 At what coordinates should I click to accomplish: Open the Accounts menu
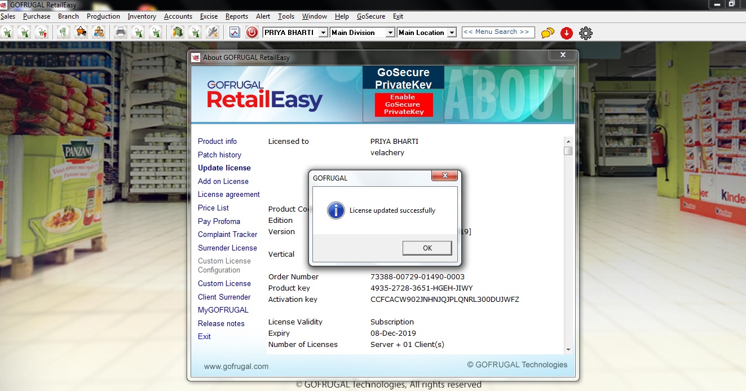178,16
